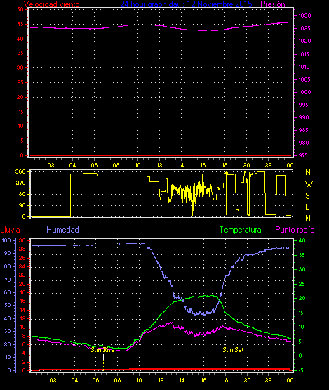Click the 'Sun Rise' marker label
Screen dimensions: 329x390
coord(102,350)
